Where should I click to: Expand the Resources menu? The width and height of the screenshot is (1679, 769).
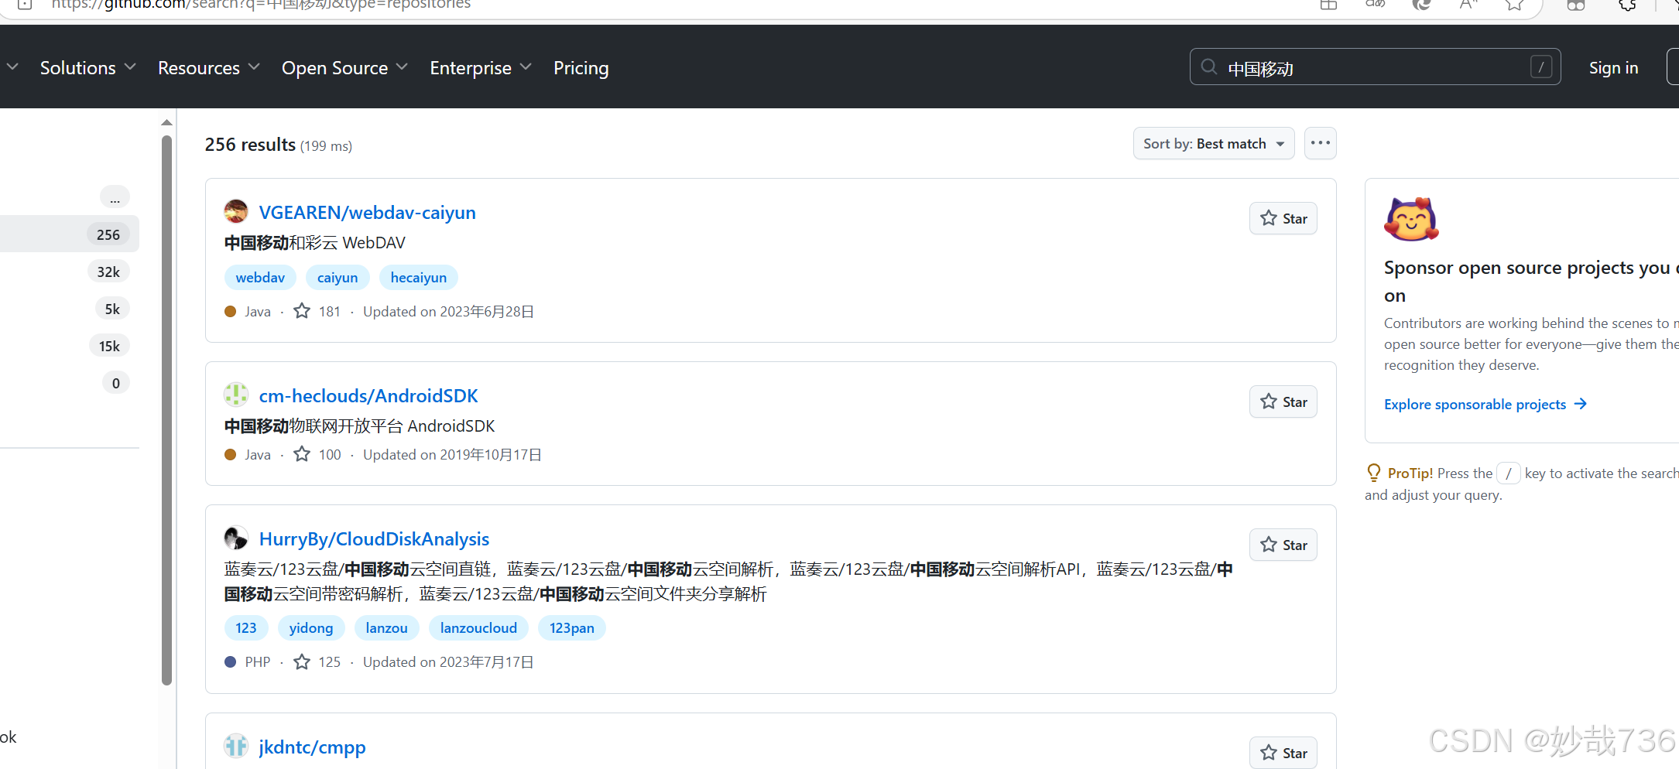[209, 68]
